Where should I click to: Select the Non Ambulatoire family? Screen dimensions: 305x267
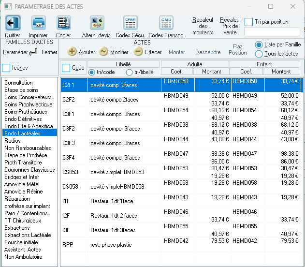point(30,257)
